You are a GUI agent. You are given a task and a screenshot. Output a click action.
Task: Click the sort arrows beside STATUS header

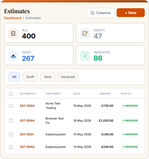pyautogui.click(x=133, y=94)
